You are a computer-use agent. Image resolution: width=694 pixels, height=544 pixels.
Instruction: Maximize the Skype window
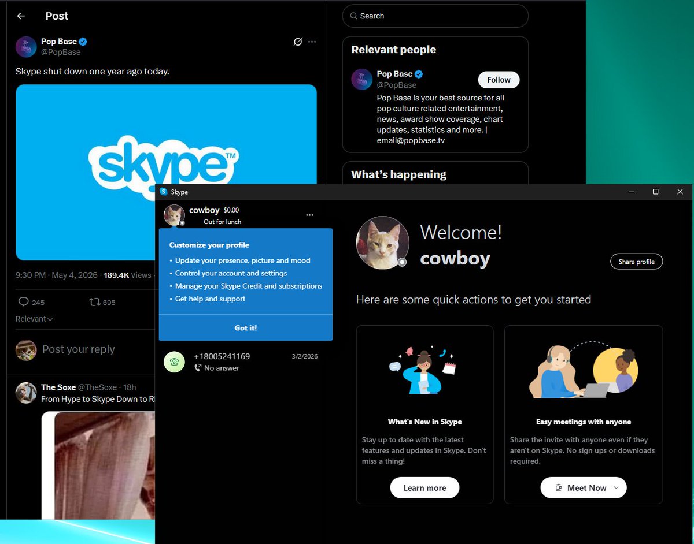click(x=655, y=192)
